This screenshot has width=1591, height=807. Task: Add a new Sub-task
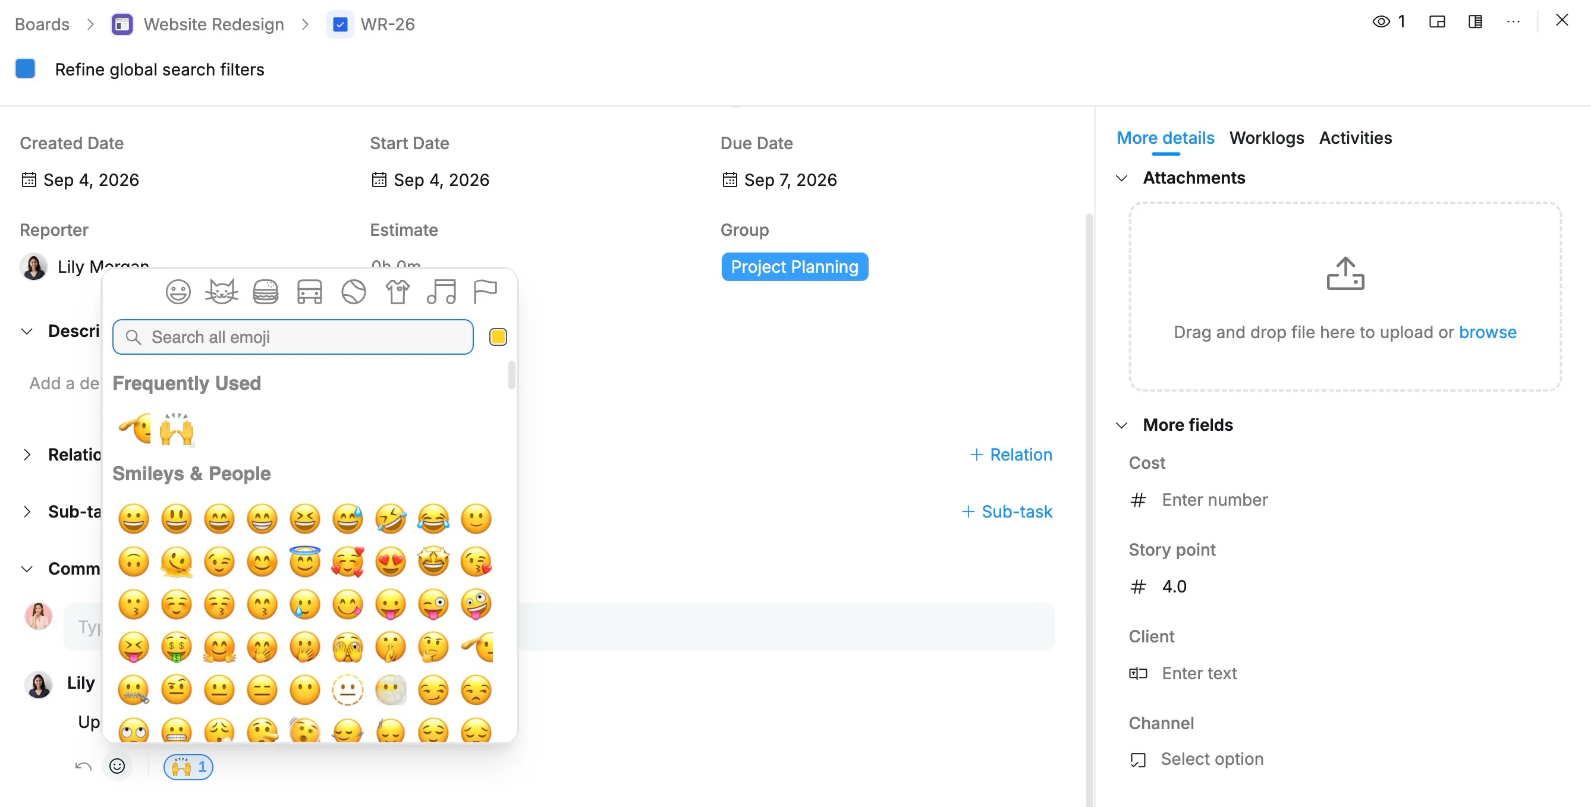(1007, 511)
